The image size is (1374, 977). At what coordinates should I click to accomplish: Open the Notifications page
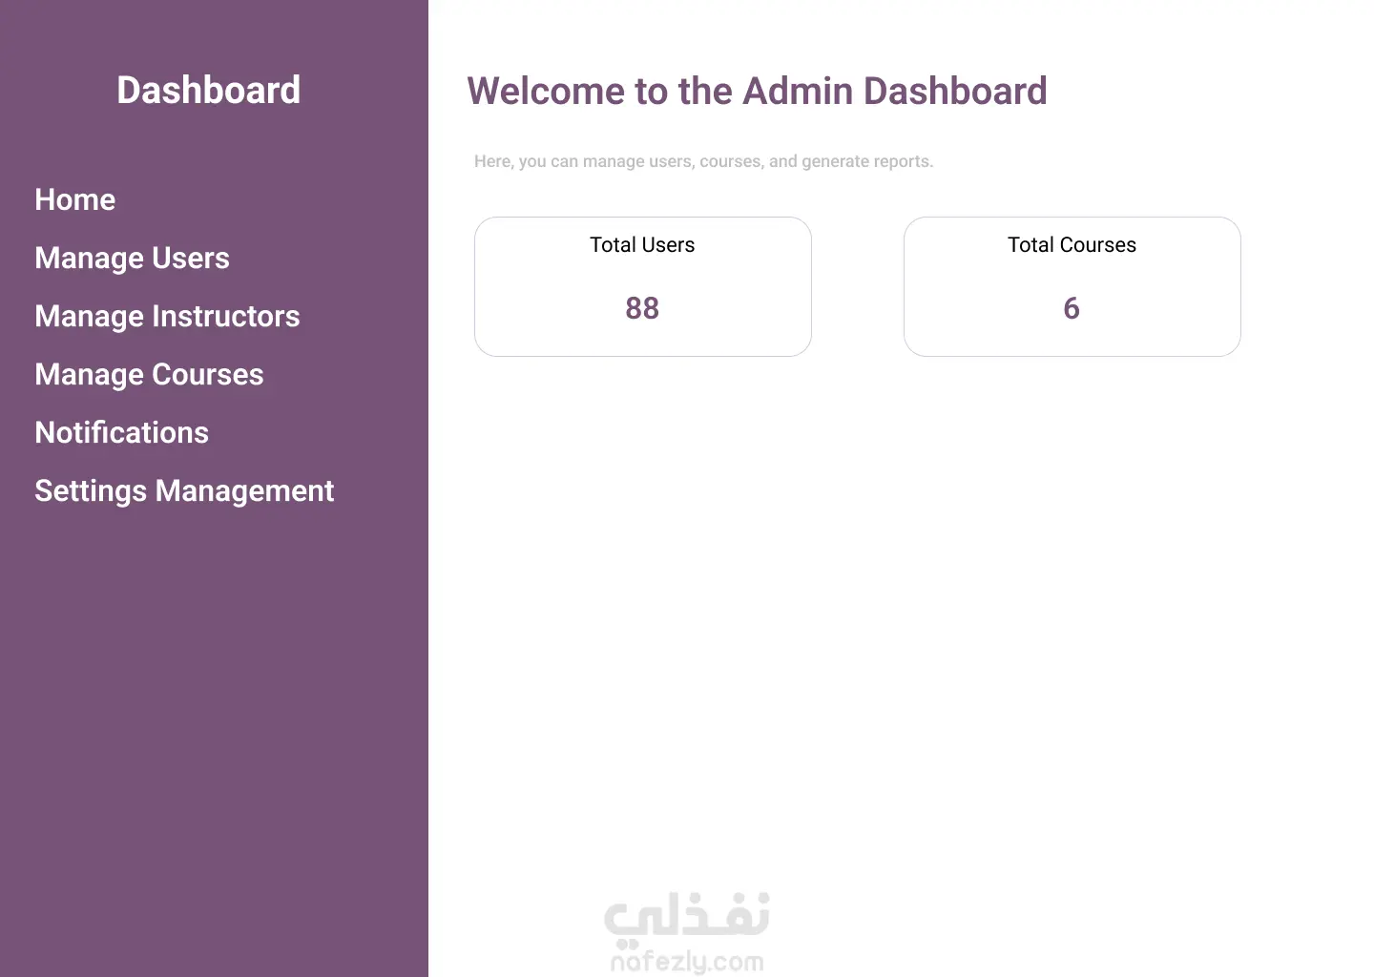121,432
